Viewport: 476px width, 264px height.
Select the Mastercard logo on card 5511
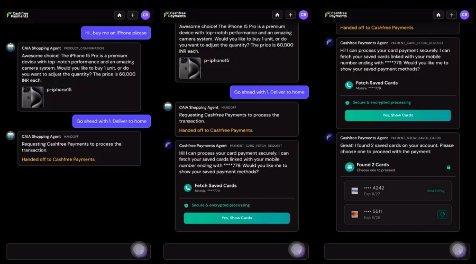(354, 214)
